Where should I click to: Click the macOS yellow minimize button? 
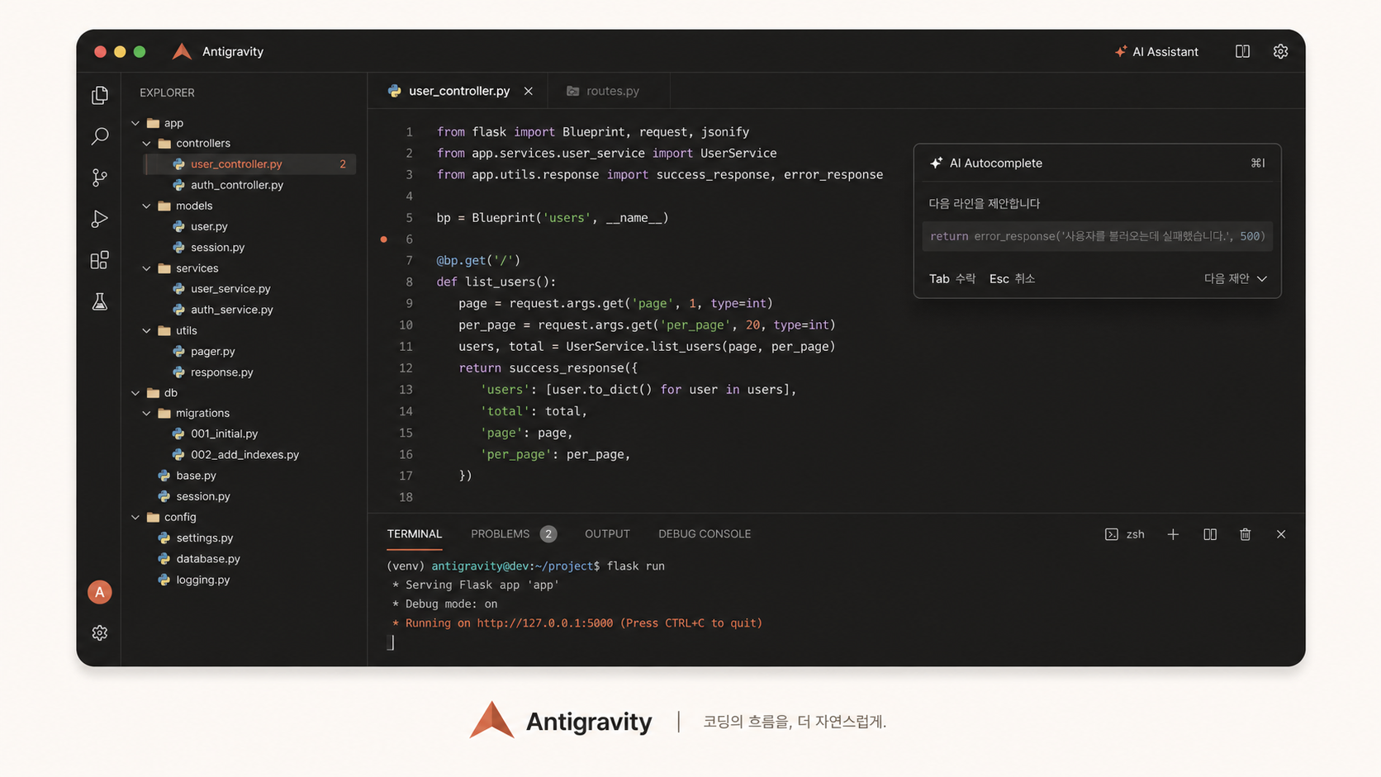click(120, 51)
